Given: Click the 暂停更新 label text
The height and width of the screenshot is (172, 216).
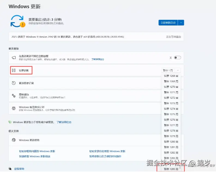Looking at the screenshot, I should coord(24,70).
